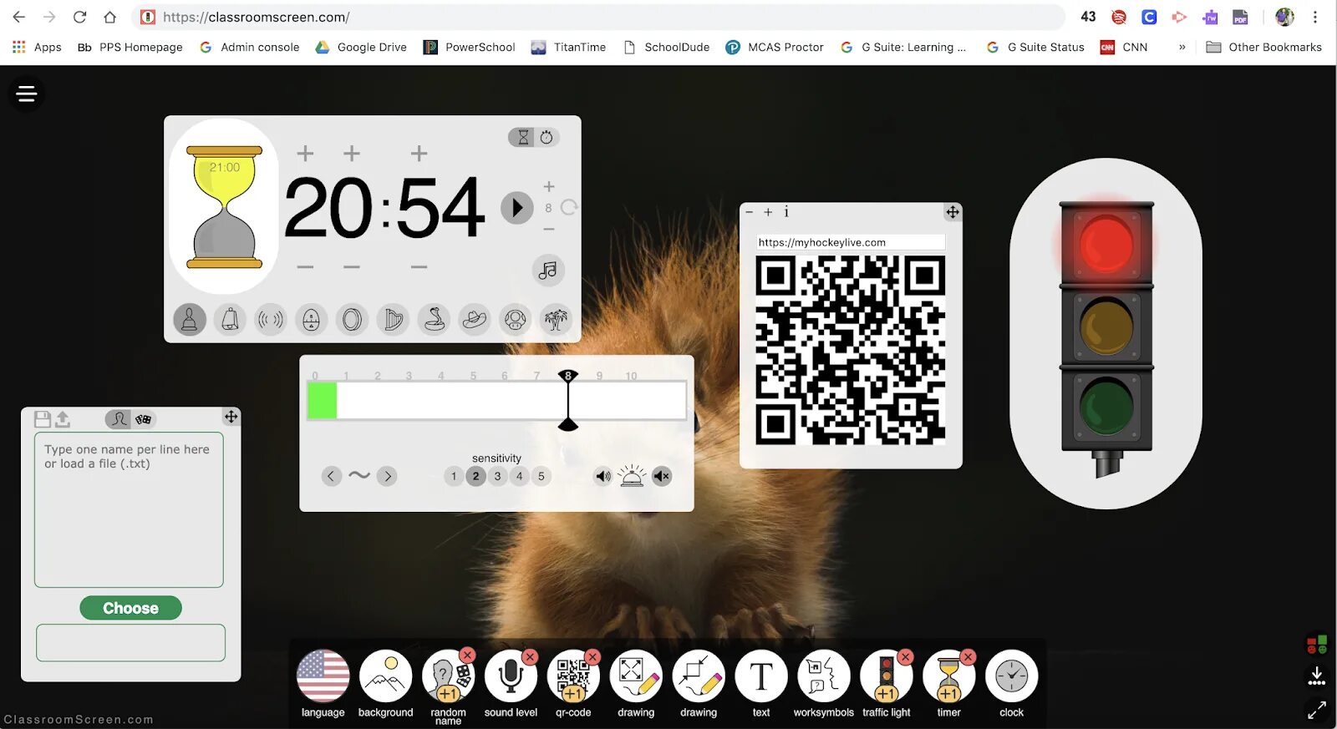Open the timer music options
This screenshot has width=1337, height=729.
pyautogui.click(x=548, y=270)
